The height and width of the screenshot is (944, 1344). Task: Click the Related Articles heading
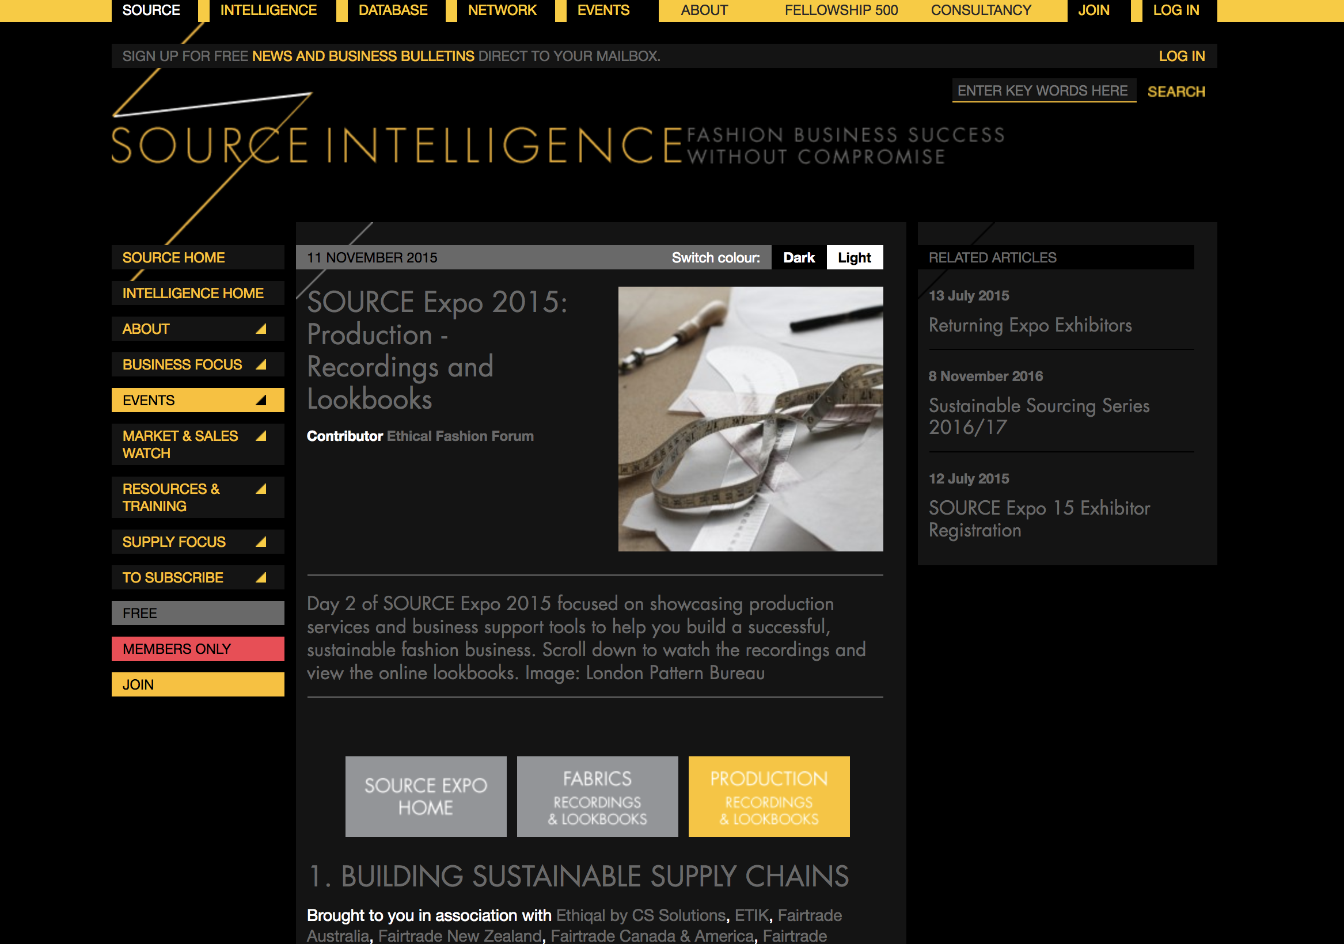pos(993,257)
